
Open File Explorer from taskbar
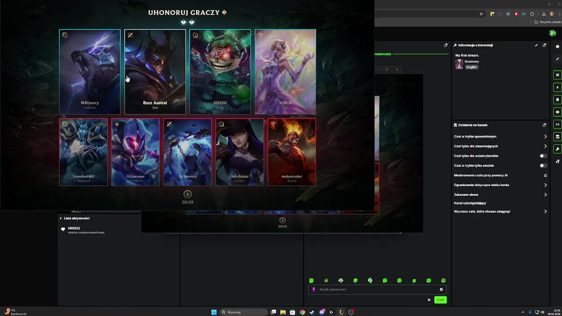(x=283, y=312)
